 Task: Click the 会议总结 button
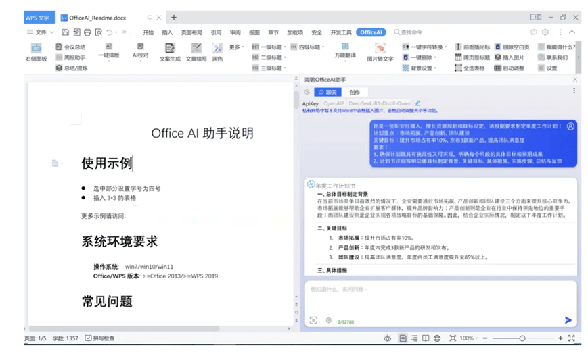tap(70, 47)
